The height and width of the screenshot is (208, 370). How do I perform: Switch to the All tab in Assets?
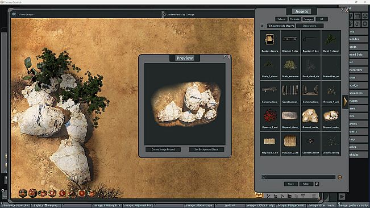(x=321, y=19)
